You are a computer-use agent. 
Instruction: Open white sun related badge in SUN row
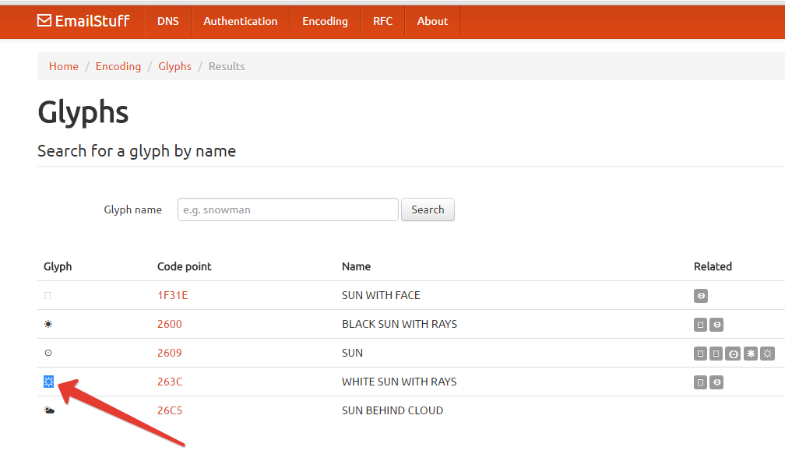coord(768,354)
